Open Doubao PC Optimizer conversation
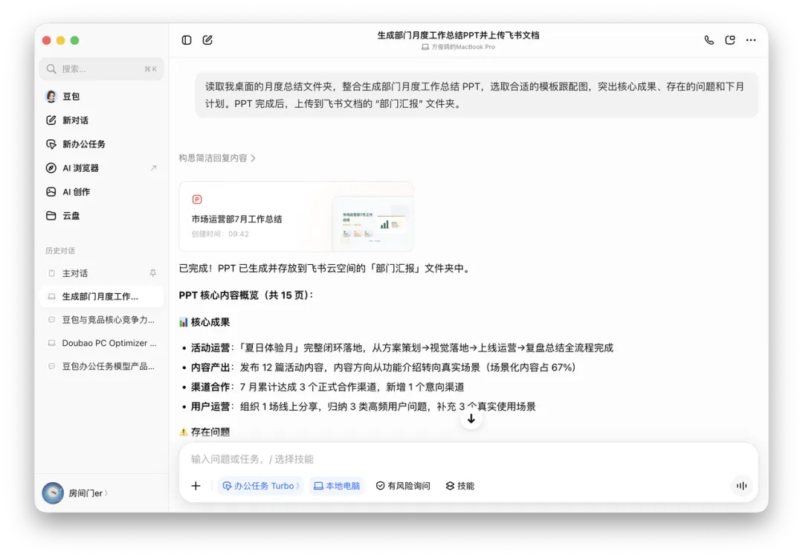This screenshot has height=558, width=803. (x=101, y=343)
